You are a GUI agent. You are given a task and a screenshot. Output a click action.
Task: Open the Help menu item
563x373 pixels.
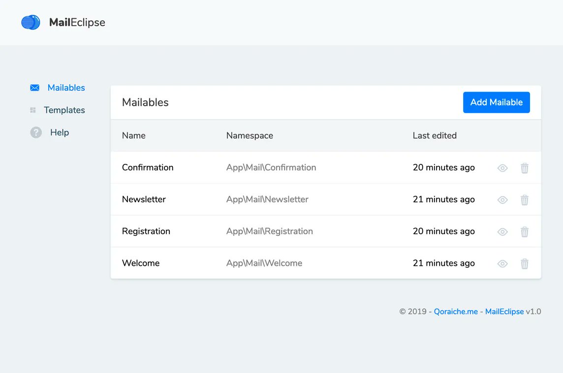click(60, 132)
